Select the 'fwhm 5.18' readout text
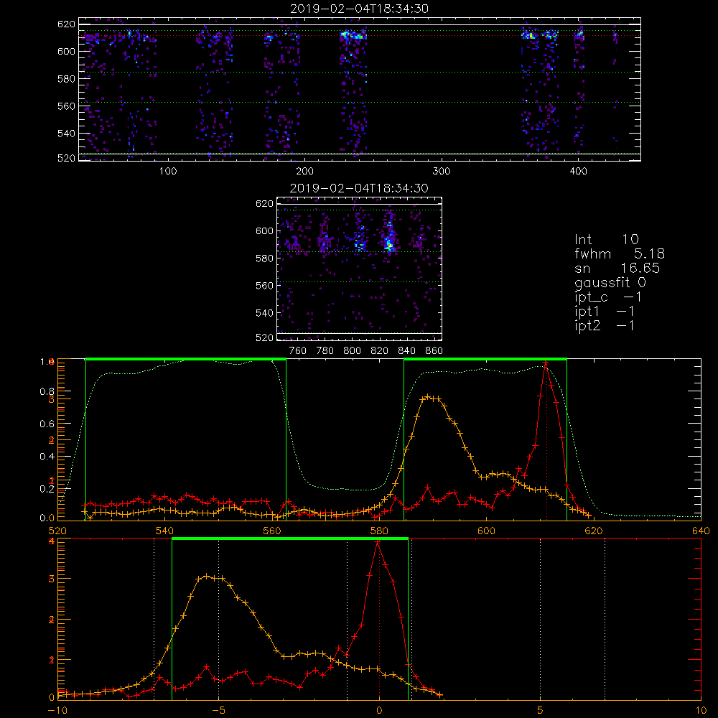This screenshot has height=718, width=718. 620,253
